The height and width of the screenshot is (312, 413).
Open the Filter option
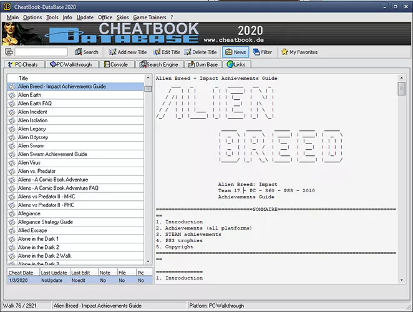coord(262,52)
